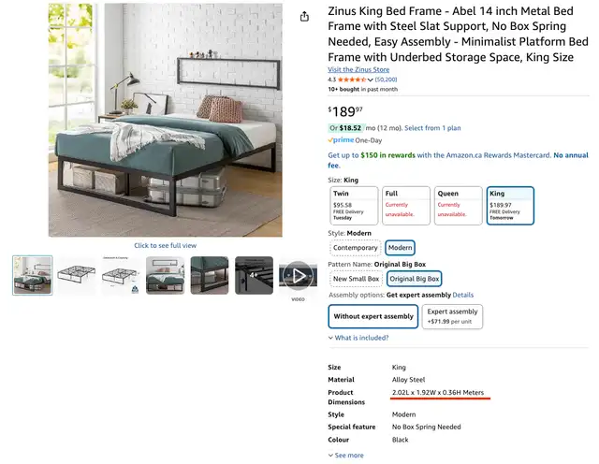Open the star rating popover arrow
The width and height of the screenshot is (599, 464).
[371, 80]
